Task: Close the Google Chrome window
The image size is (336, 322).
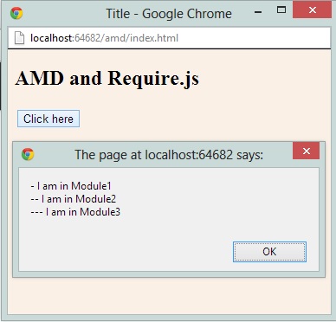Action: point(312,10)
